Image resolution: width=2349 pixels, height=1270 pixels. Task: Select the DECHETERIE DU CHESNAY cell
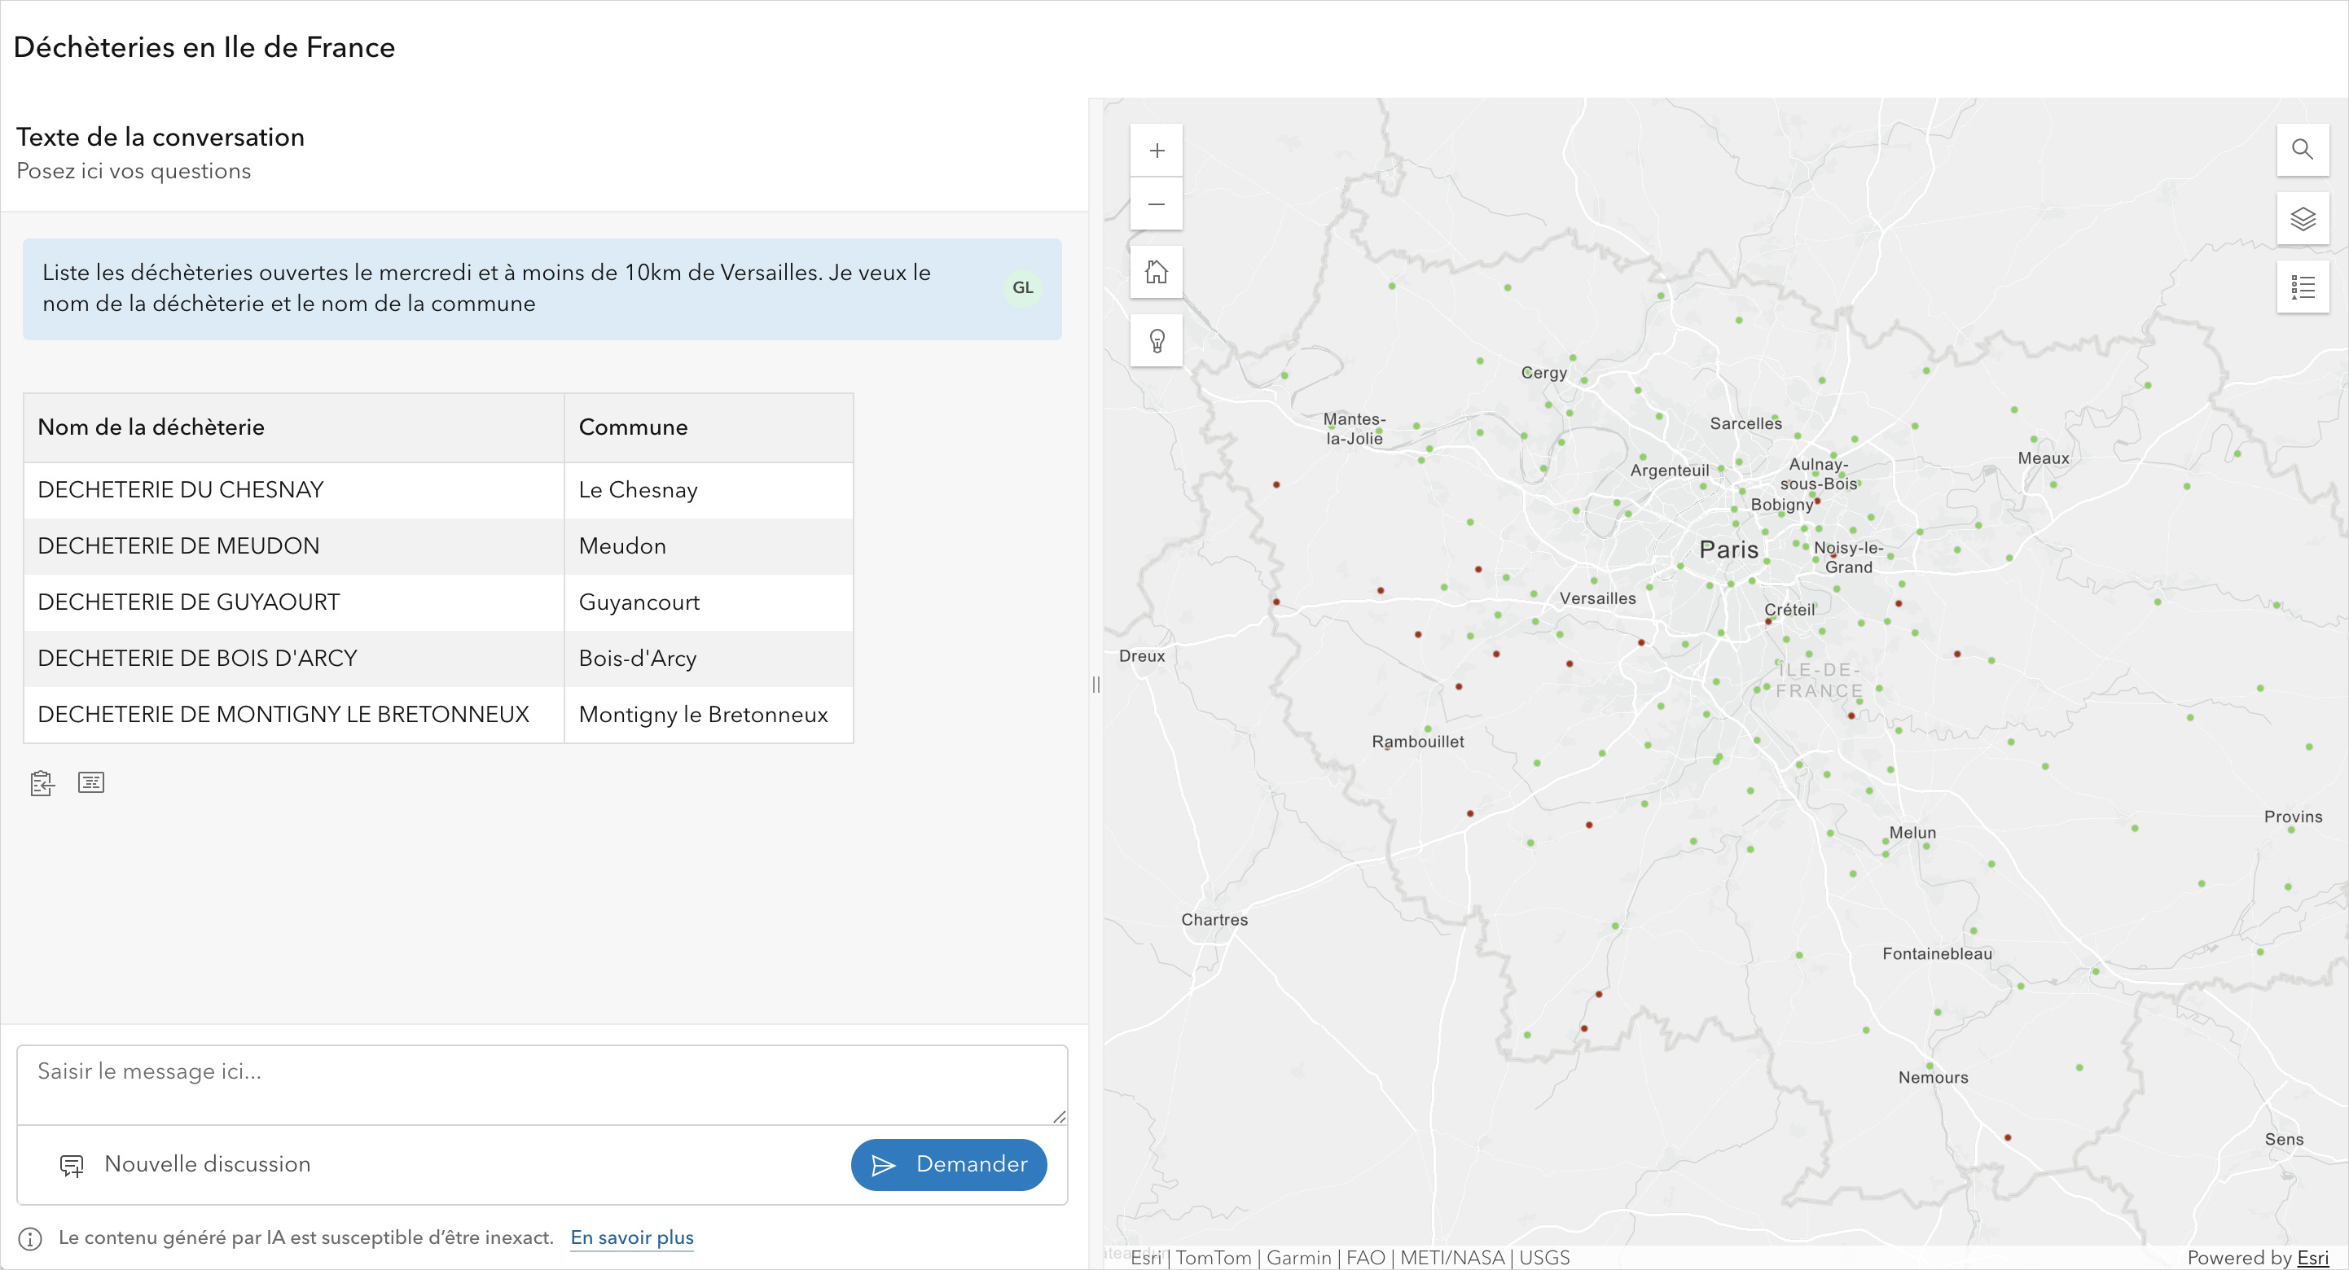coord(293,490)
